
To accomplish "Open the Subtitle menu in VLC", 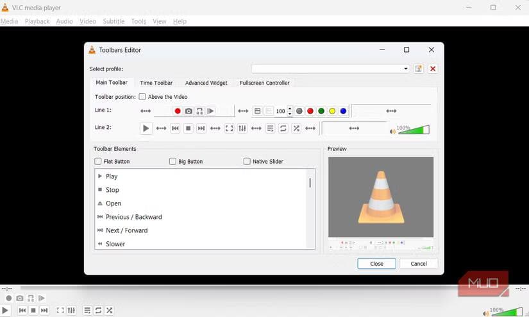I will [113, 21].
